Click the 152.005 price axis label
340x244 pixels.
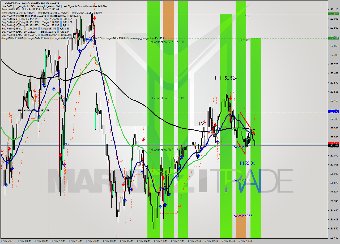click(x=334, y=165)
